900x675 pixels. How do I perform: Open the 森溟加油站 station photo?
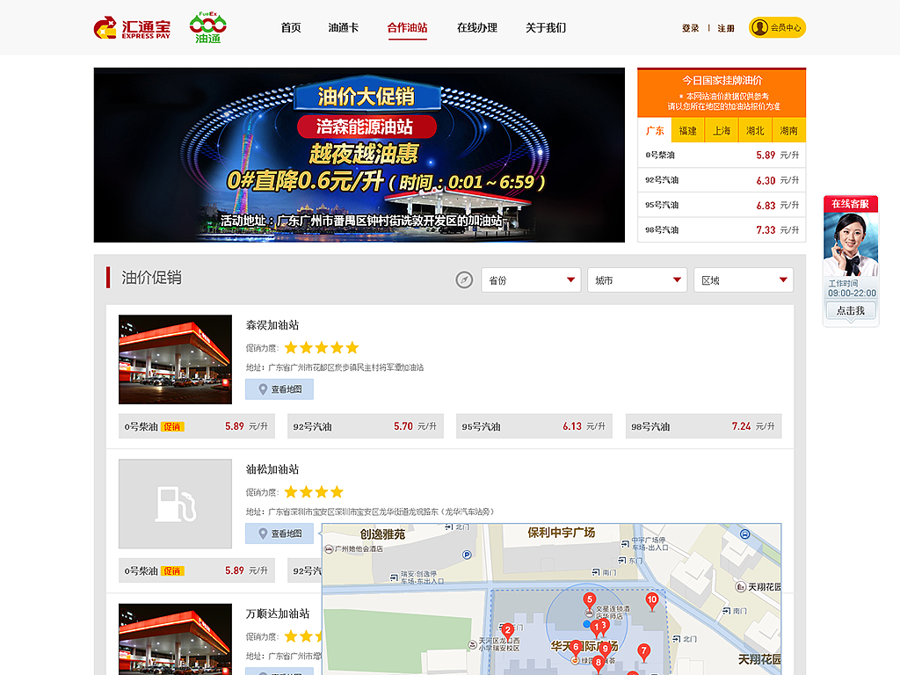pos(175,359)
